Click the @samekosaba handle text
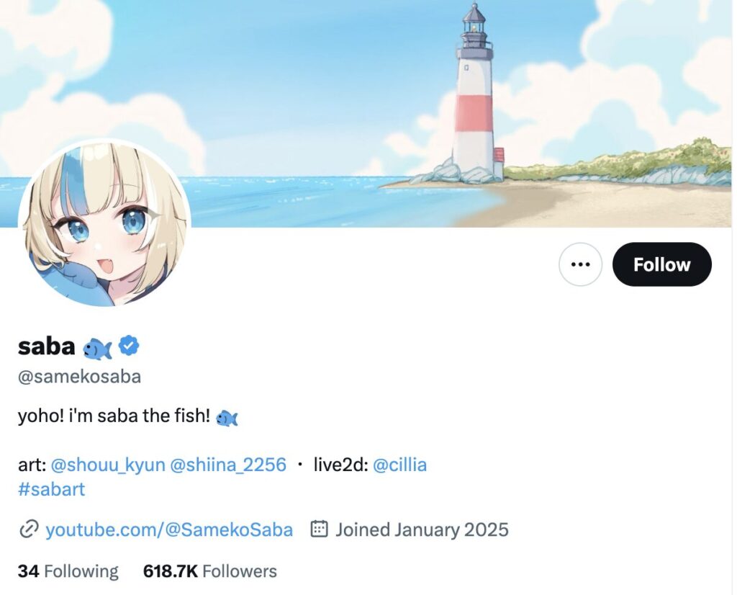This screenshot has width=737, height=595. tap(79, 377)
